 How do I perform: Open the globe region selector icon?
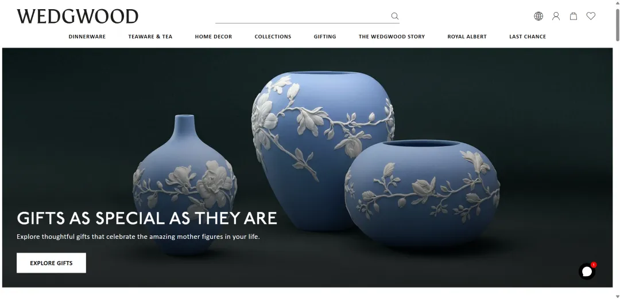[538, 16]
